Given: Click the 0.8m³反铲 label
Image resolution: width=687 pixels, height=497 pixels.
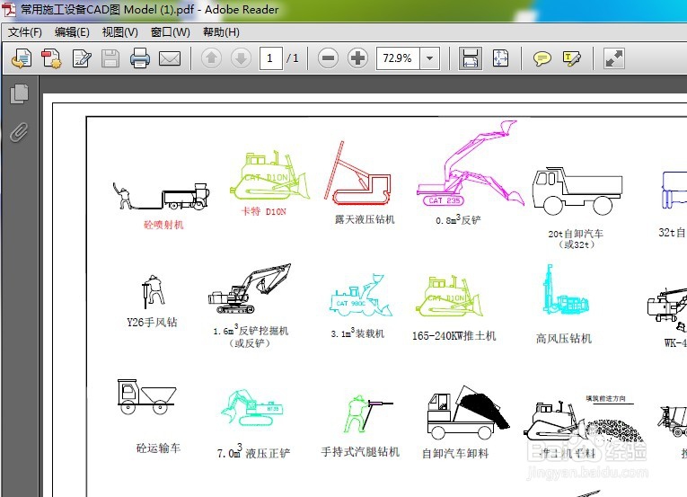Looking at the screenshot, I should tap(458, 219).
